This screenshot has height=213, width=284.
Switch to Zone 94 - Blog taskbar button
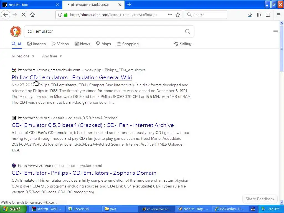click(193, 209)
